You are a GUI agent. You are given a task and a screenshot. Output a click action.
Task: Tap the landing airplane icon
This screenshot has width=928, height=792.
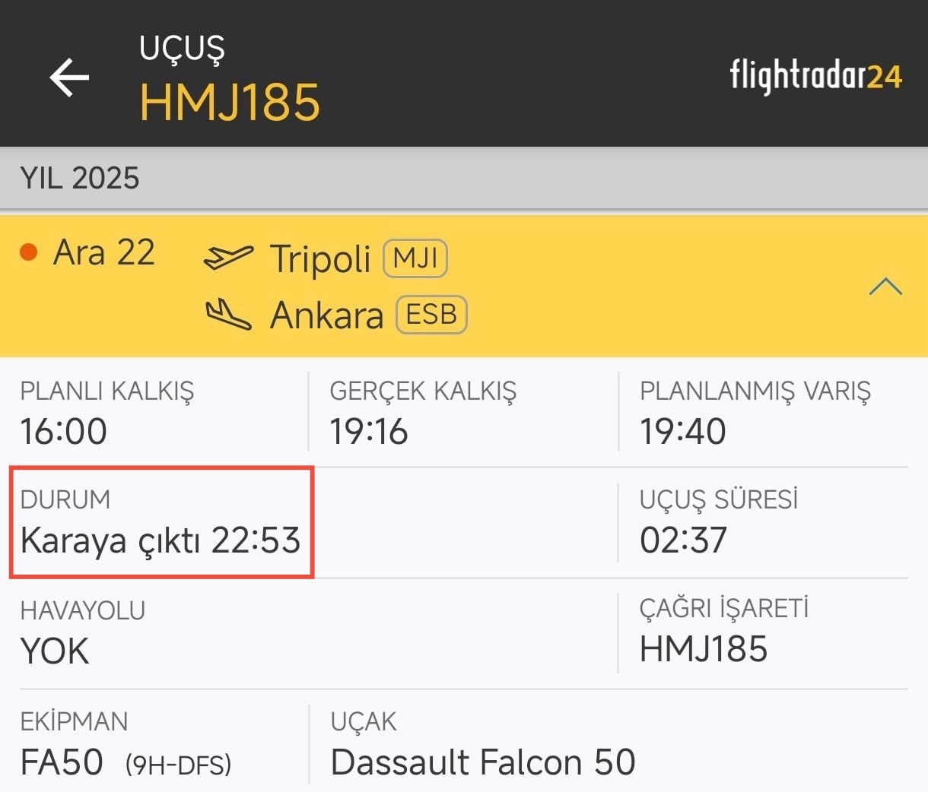[x=227, y=314]
